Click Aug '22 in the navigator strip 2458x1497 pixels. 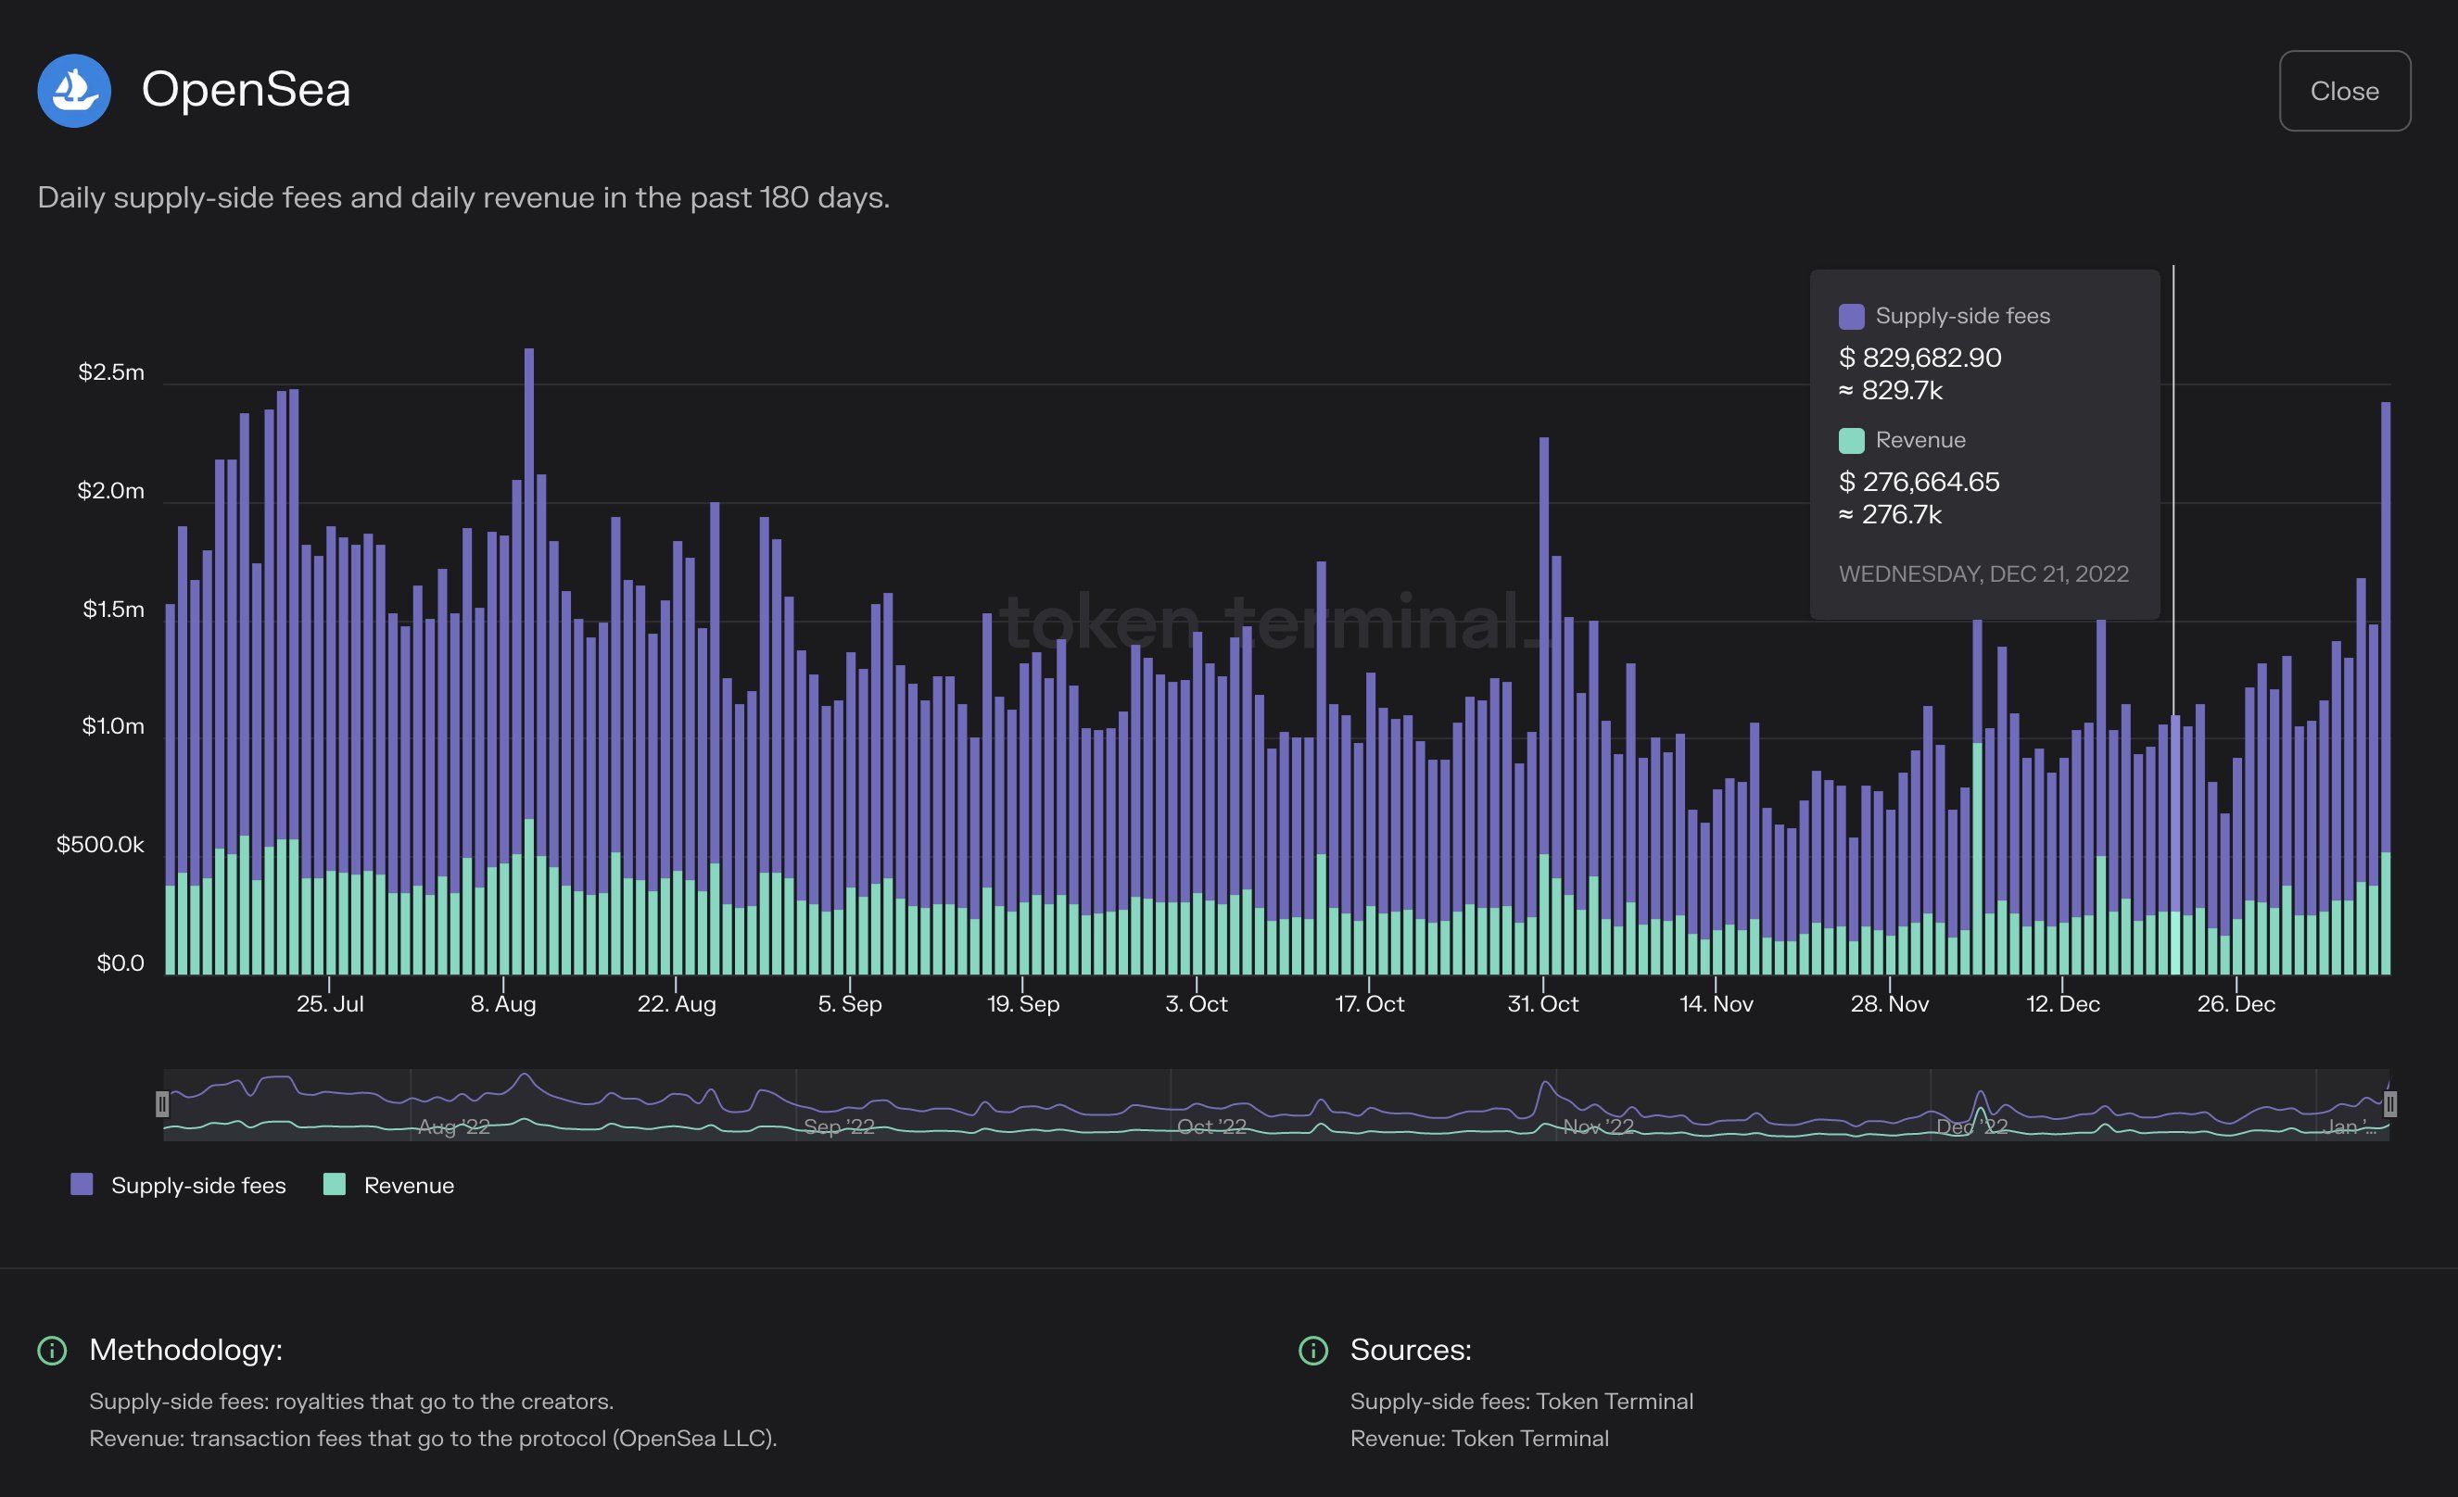coord(454,1127)
